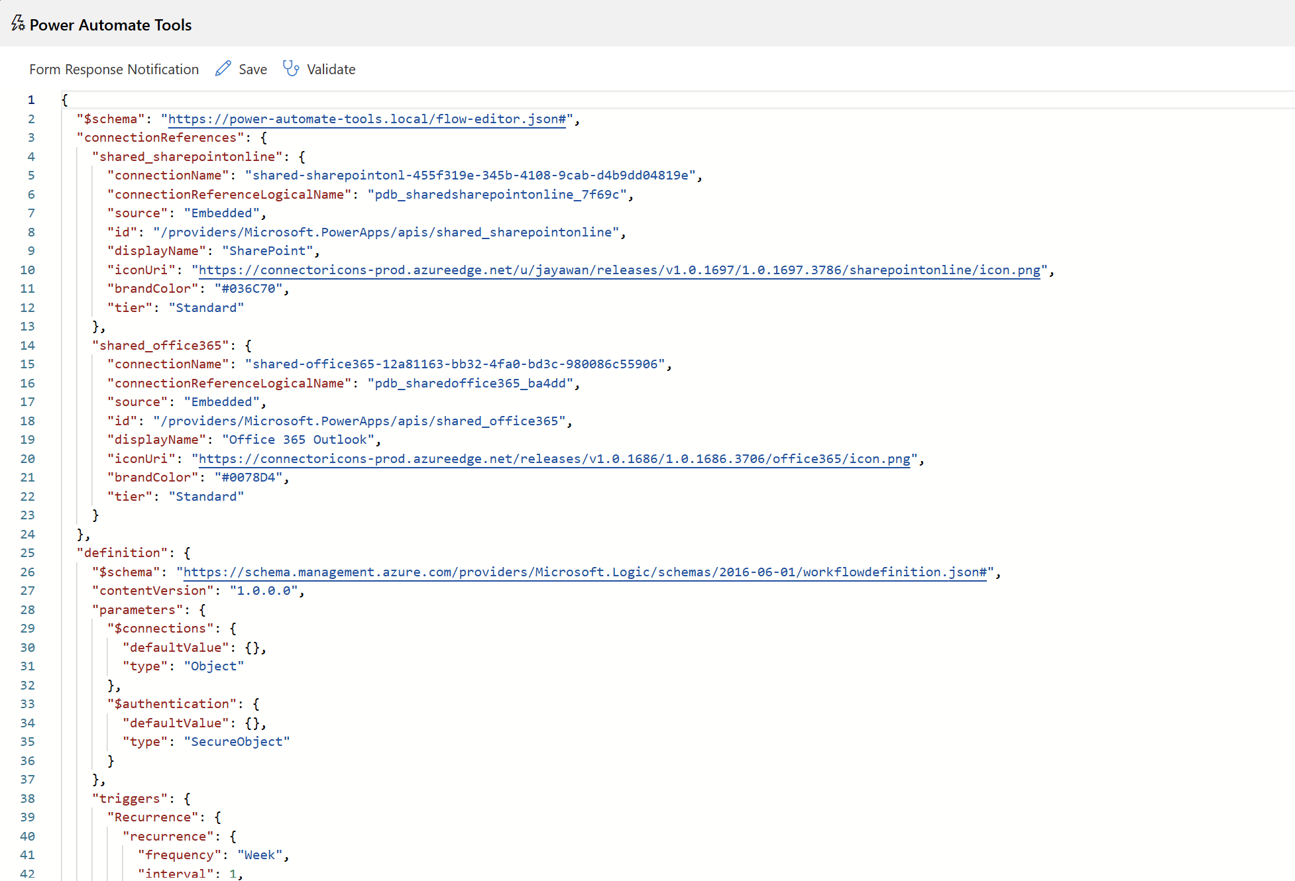This screenshot has height=881, width=1295.
Task: Click line 26 in the line number gutter
Action: pos(27,572)
